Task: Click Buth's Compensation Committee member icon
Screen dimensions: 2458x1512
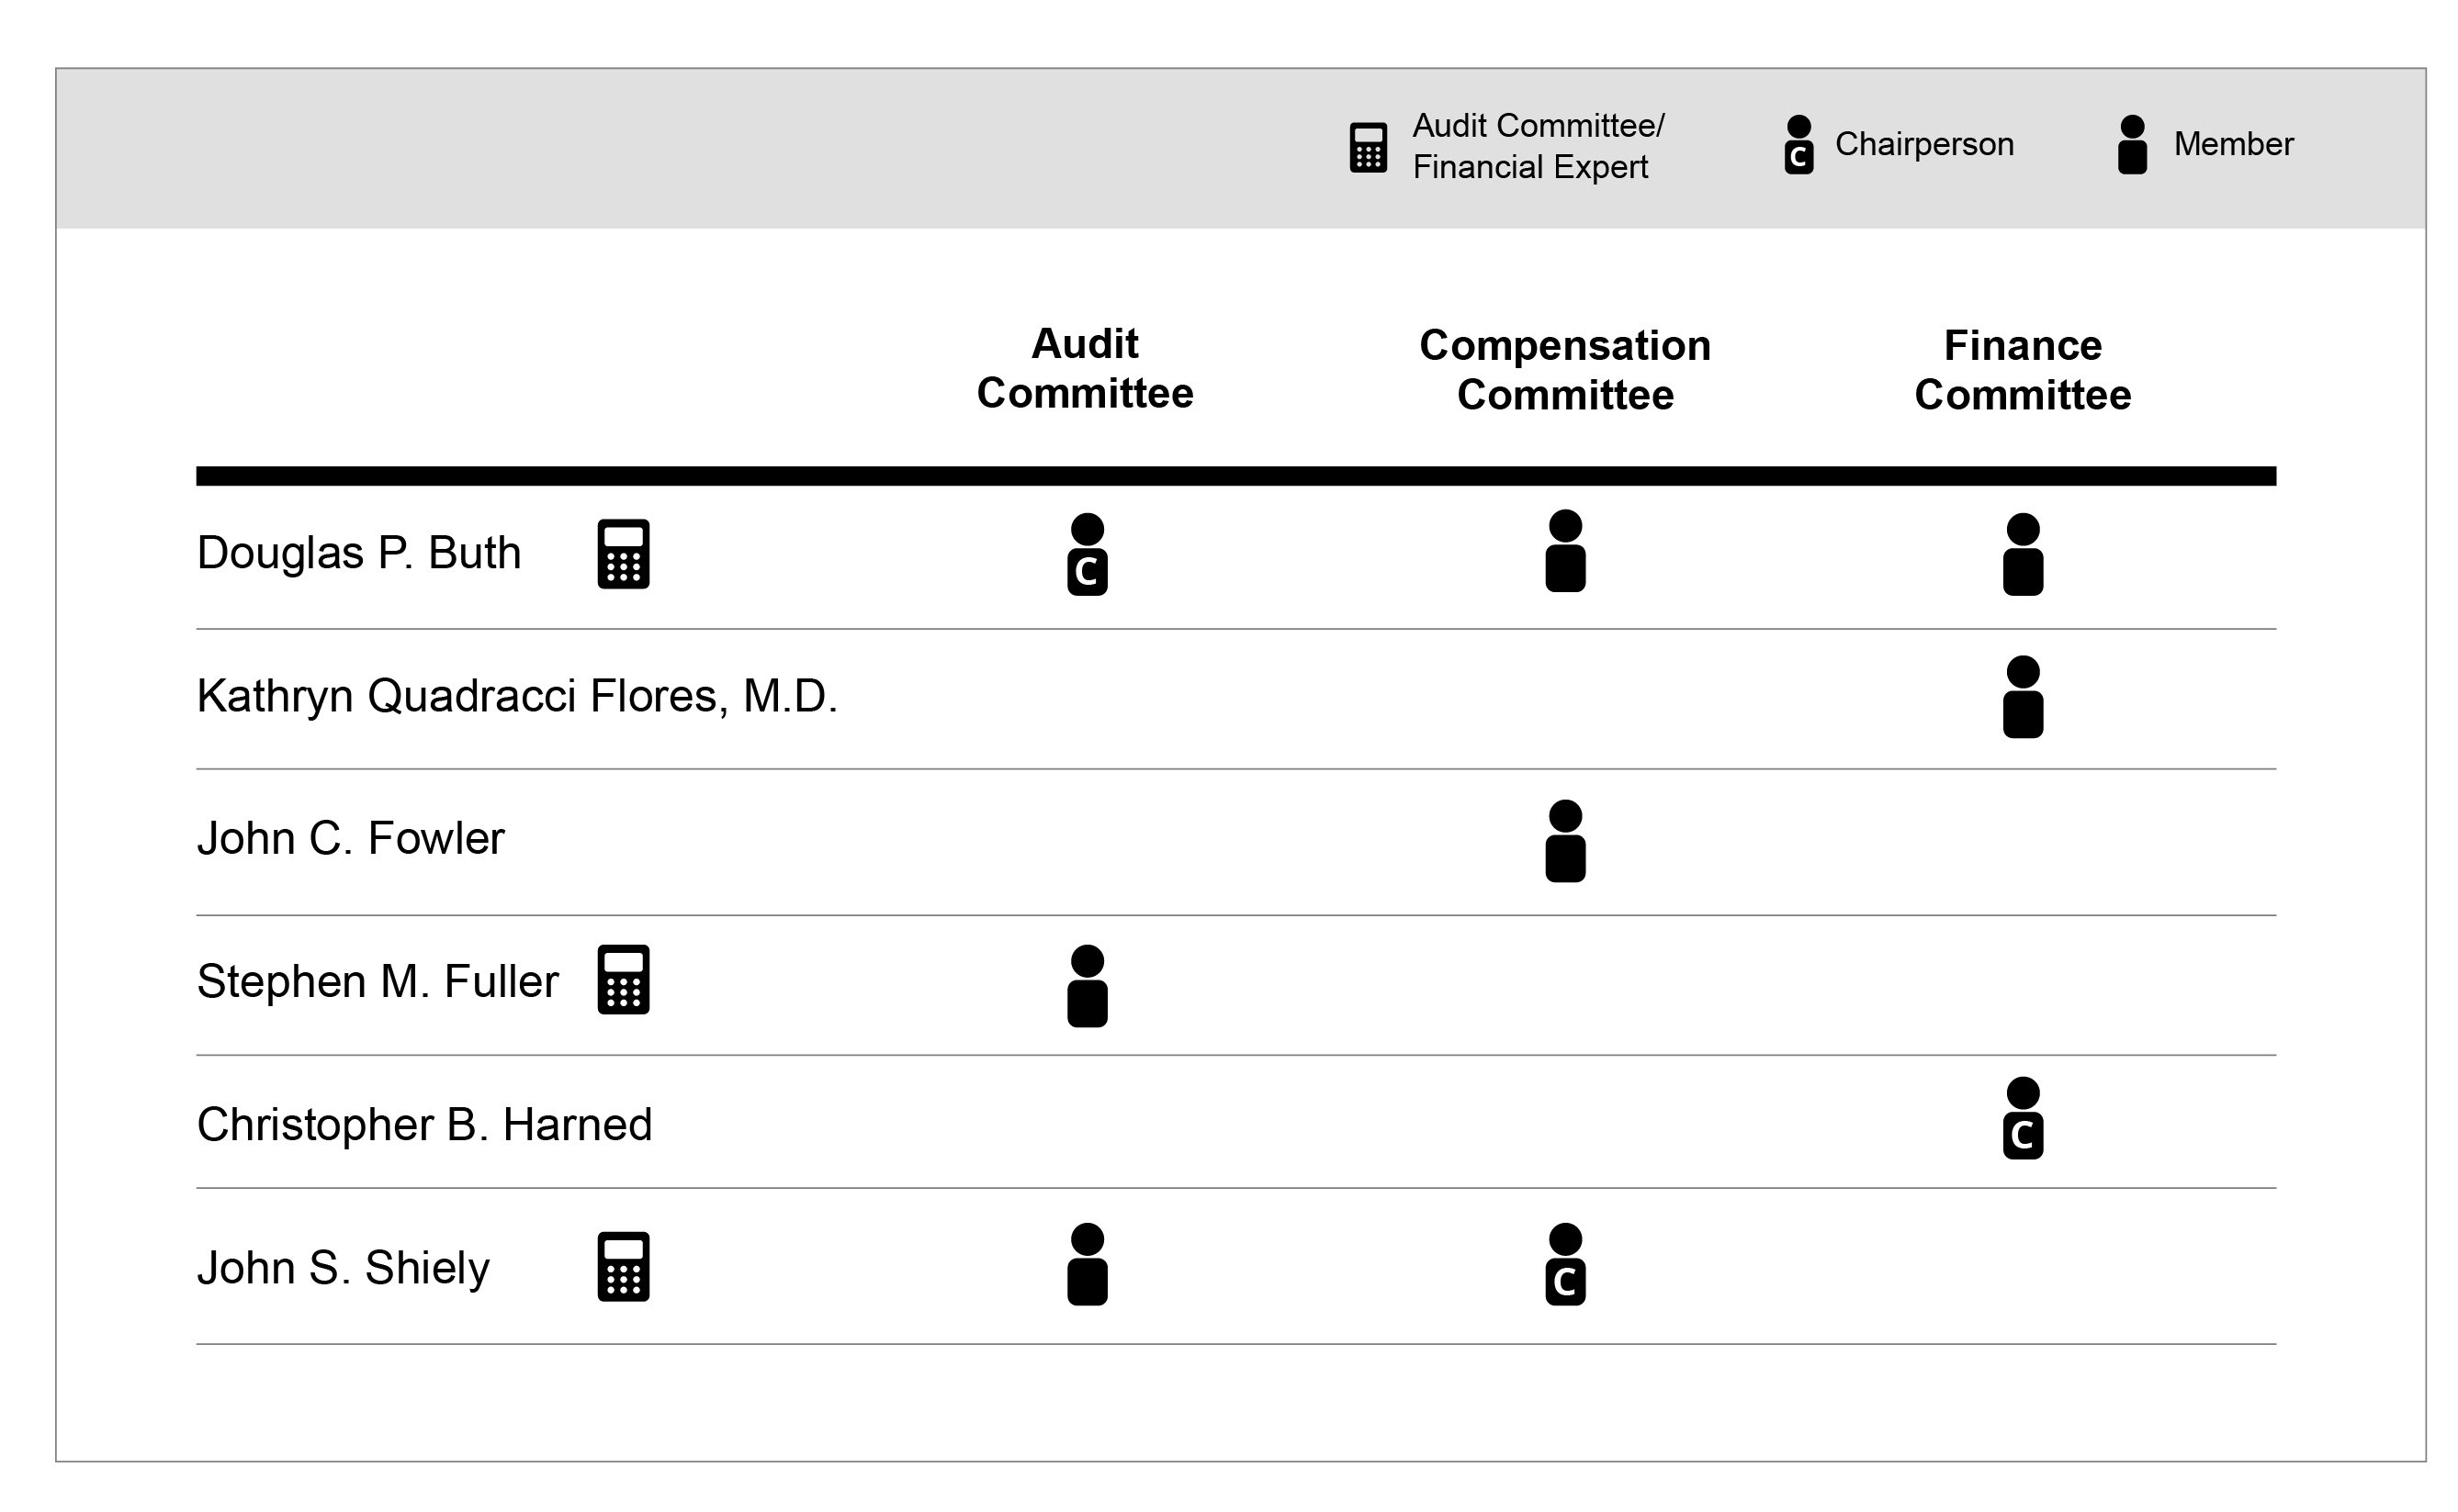Action: tap(1565, 551)
